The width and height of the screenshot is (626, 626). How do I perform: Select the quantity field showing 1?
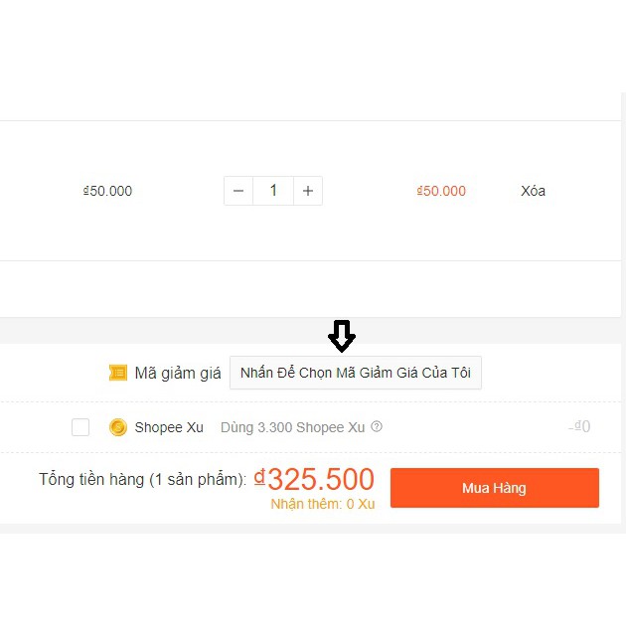click(x=273, y=191)
